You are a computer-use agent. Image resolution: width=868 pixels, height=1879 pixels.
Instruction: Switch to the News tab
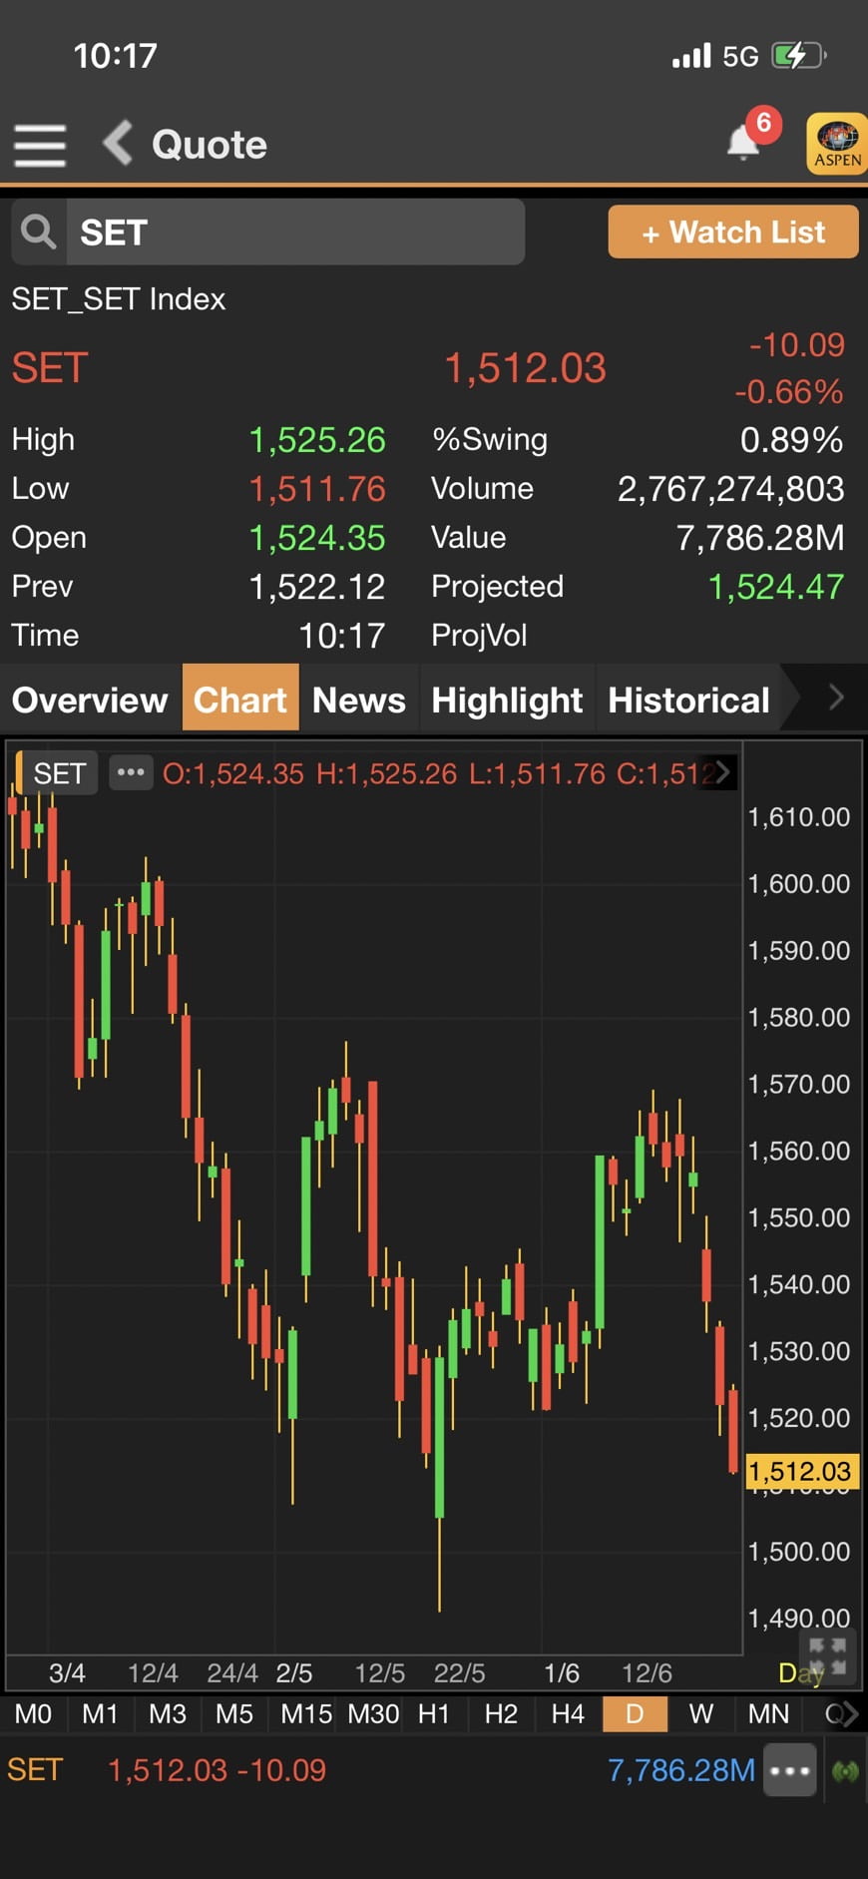tap(359, 700)
